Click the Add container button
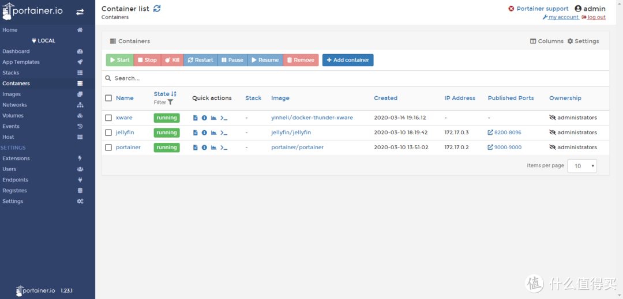 tap(348, 60)
